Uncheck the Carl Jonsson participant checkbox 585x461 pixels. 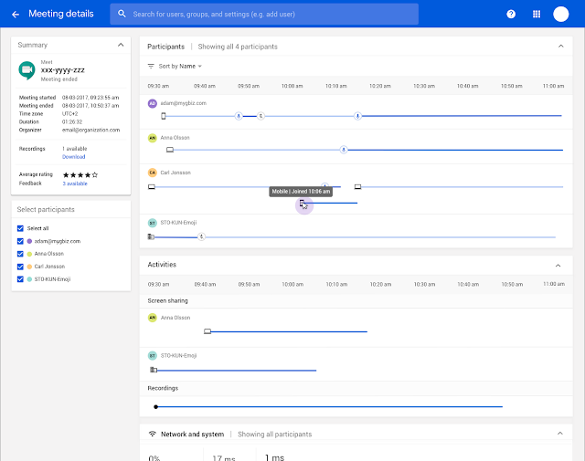21,267
